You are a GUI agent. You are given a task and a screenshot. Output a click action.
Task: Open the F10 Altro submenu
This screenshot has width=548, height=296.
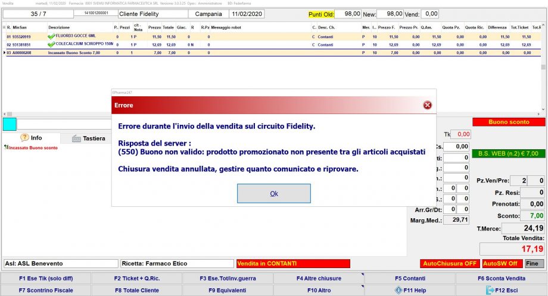tap(318, 290)
